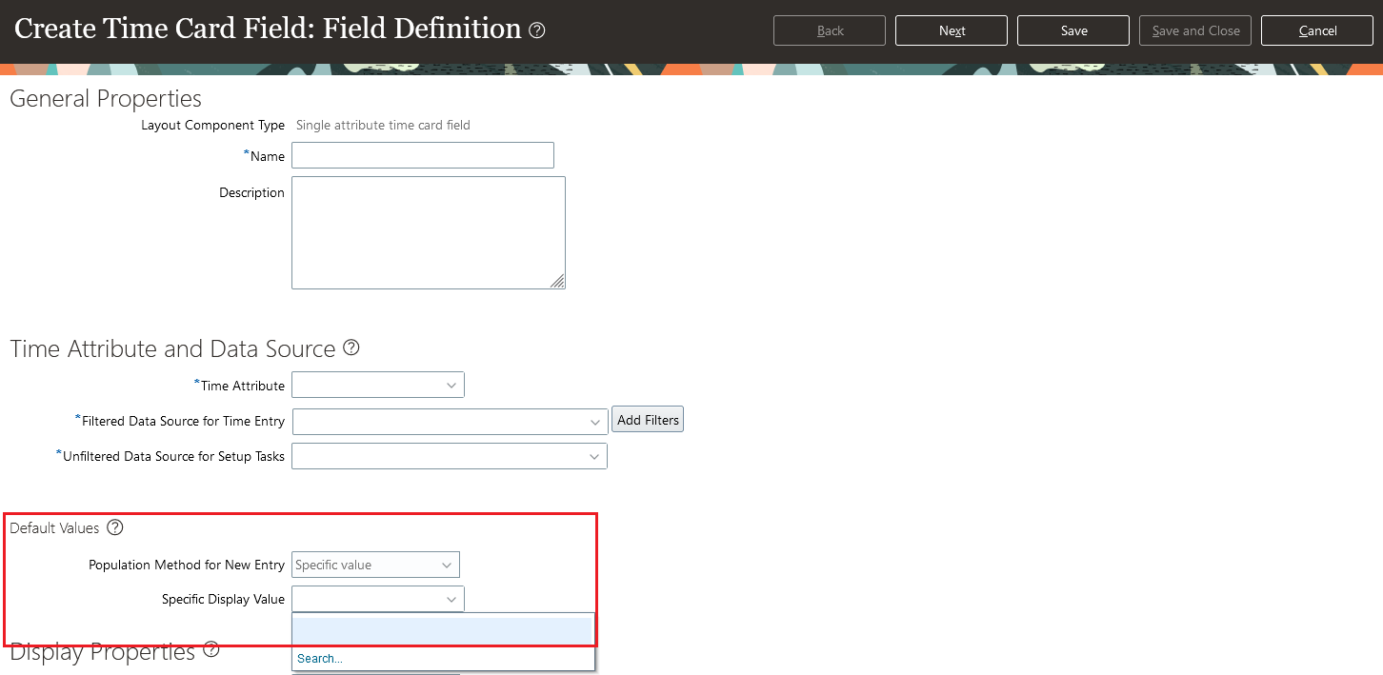Select the highlighted blank option in the dropdown list

(x=443, y=628)
